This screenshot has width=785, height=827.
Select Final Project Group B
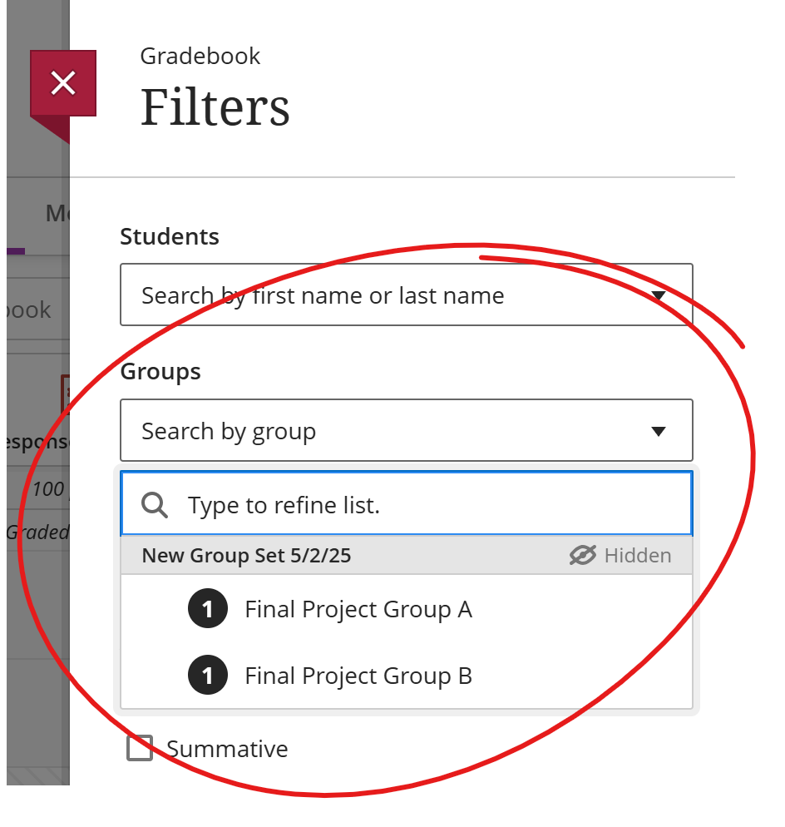358,676
